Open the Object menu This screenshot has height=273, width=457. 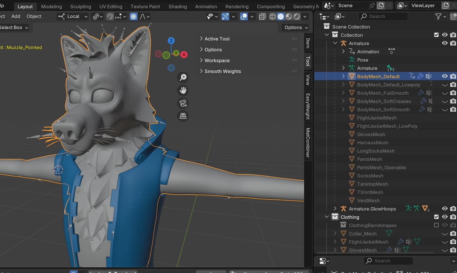tap(34, 17)
